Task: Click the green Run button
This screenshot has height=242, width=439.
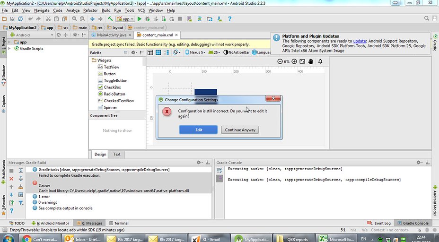Action: [140, 19]
